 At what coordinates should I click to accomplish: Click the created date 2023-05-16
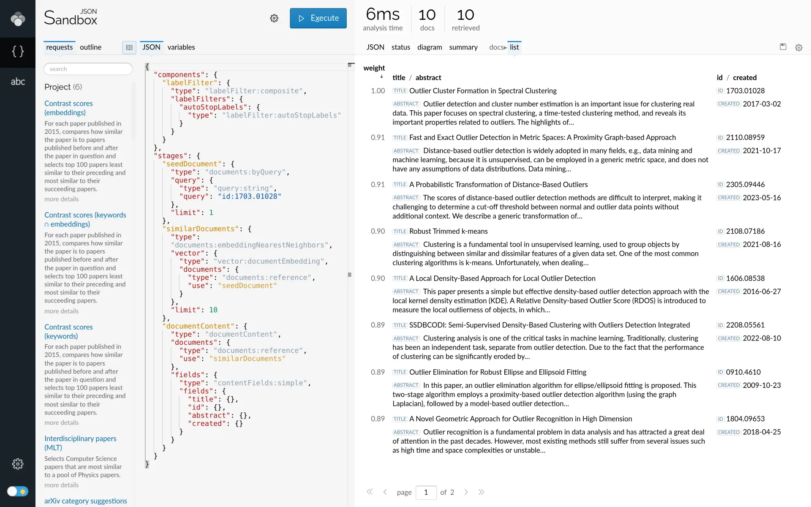[762, 198]
